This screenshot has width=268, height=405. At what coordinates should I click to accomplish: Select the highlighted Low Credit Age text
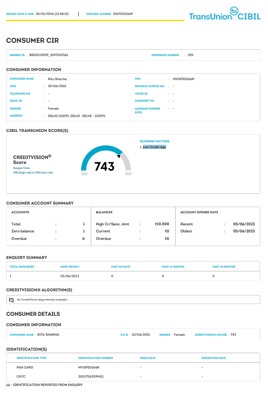pos(155,147)
